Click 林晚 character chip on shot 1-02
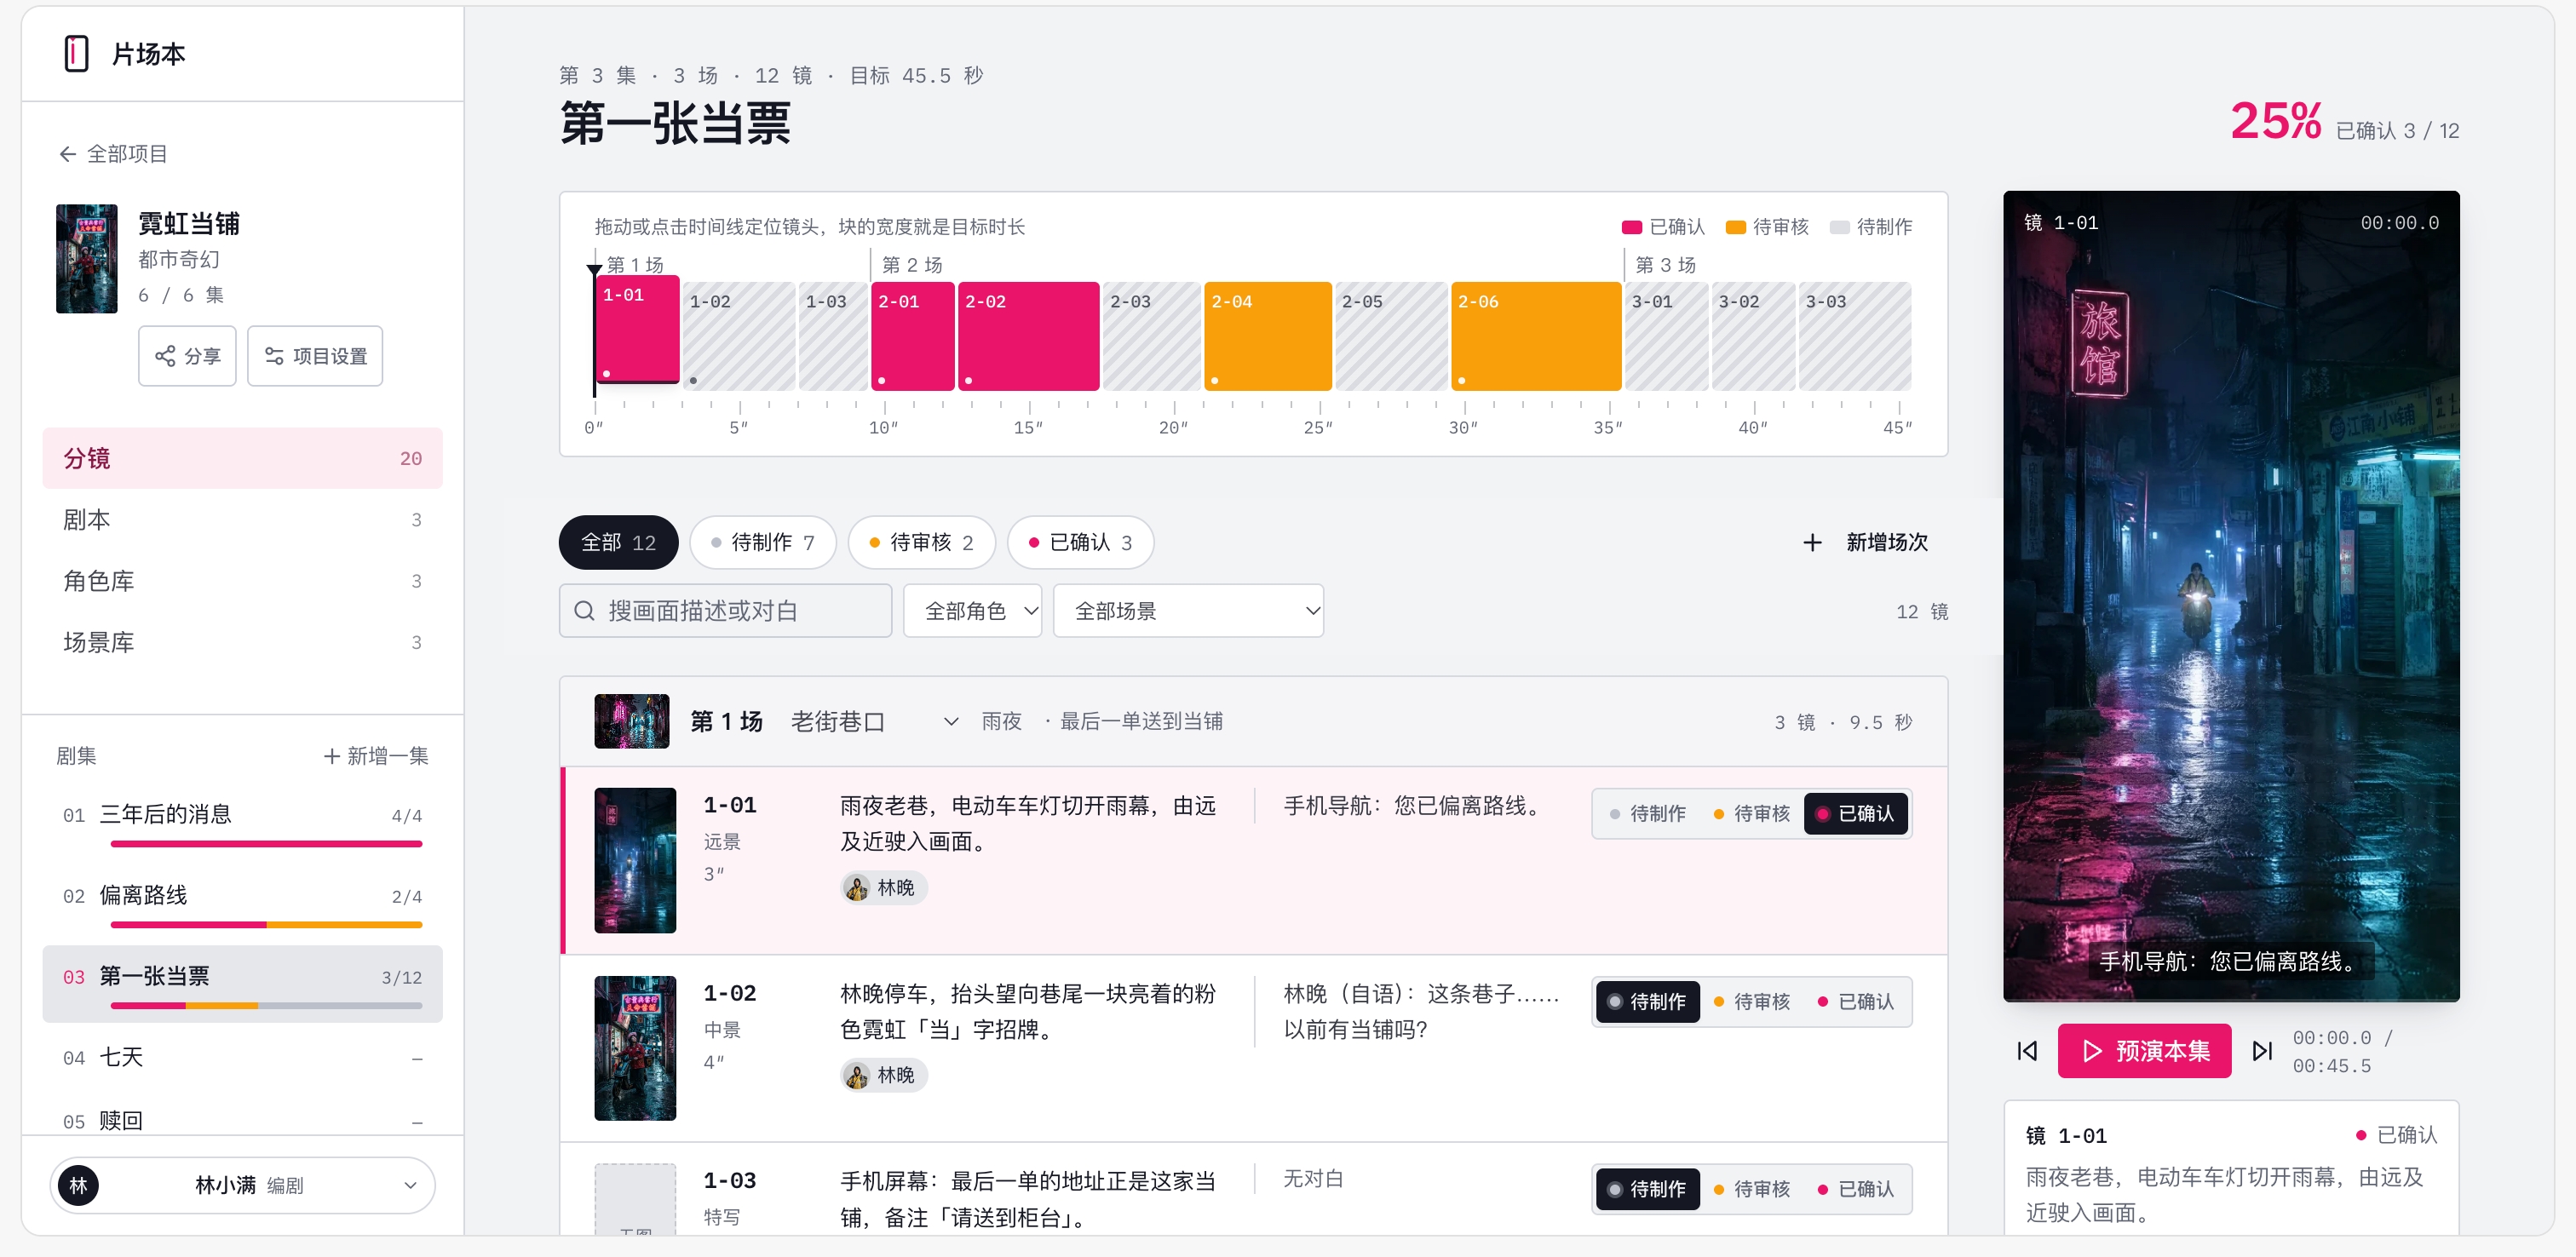Viewport: 2576px width, 1257px height. pyautogui.click(x=884, y=1076)
